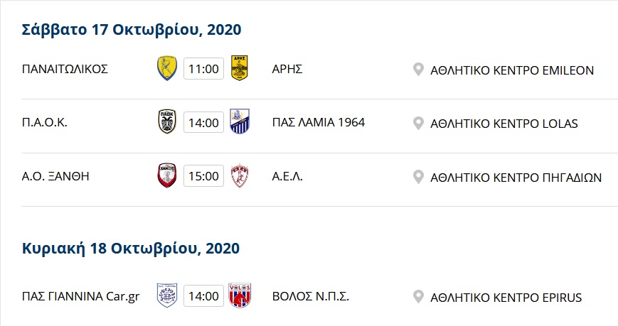Select the ΠΑΝΑΙΤΩΛΙΚΟΣ team name
618x326 pixels.
65,69
